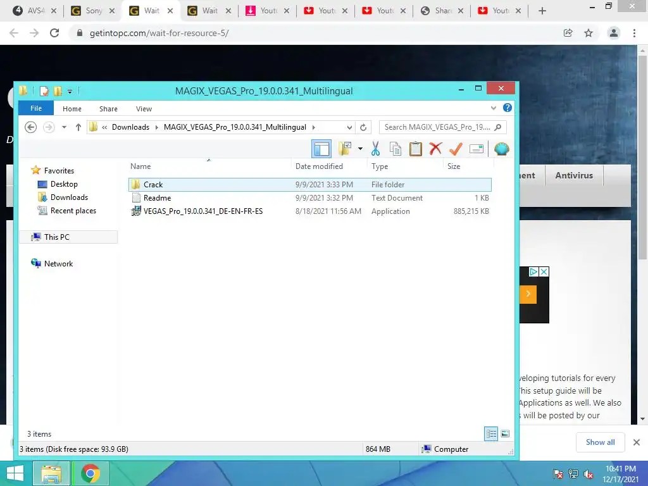Toggle the preview pane layout icon
The image size is (648, 486).
tap(321, 149)
